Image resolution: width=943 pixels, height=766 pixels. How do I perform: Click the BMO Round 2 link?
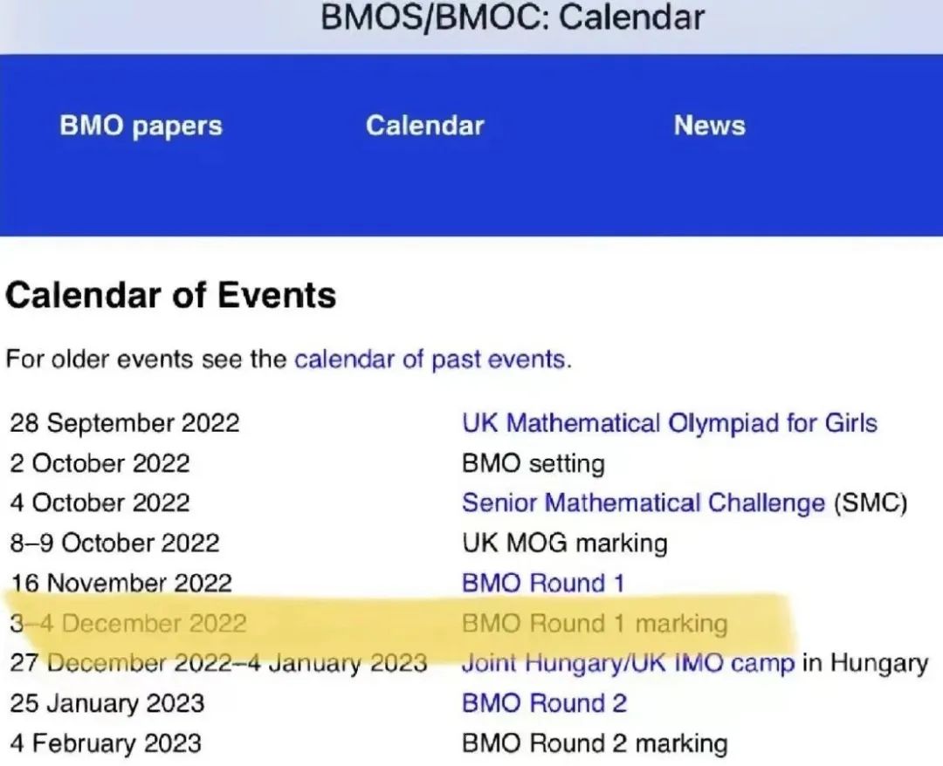tap(542, 703)
